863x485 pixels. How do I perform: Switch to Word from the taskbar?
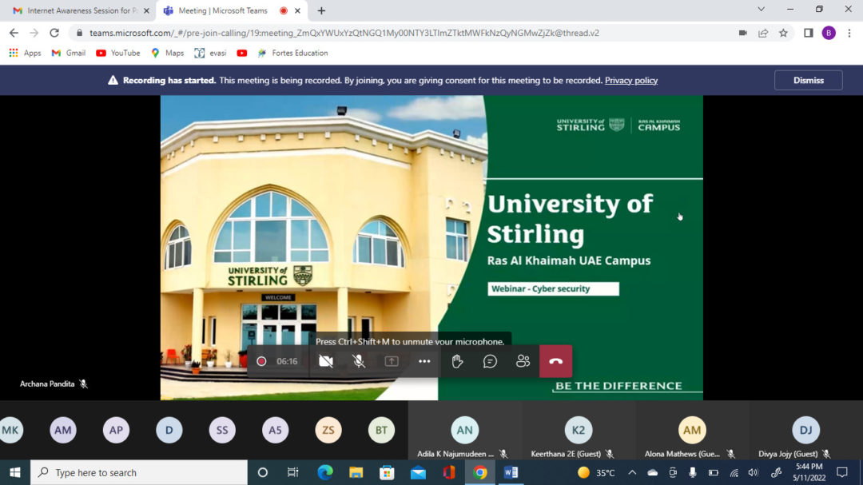[x=511, y=472]
